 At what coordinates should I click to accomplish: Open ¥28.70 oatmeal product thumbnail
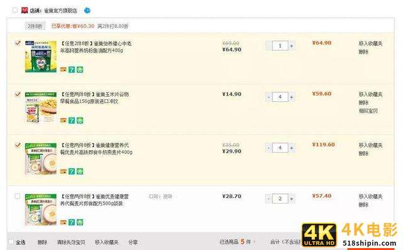(40, 209)
